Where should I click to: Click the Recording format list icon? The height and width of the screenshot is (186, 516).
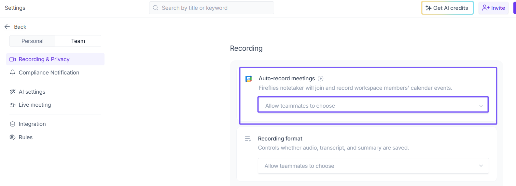click(248, 139)
